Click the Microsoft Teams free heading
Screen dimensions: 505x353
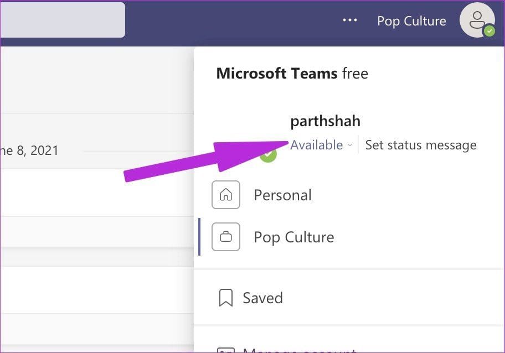coord(292,74)
